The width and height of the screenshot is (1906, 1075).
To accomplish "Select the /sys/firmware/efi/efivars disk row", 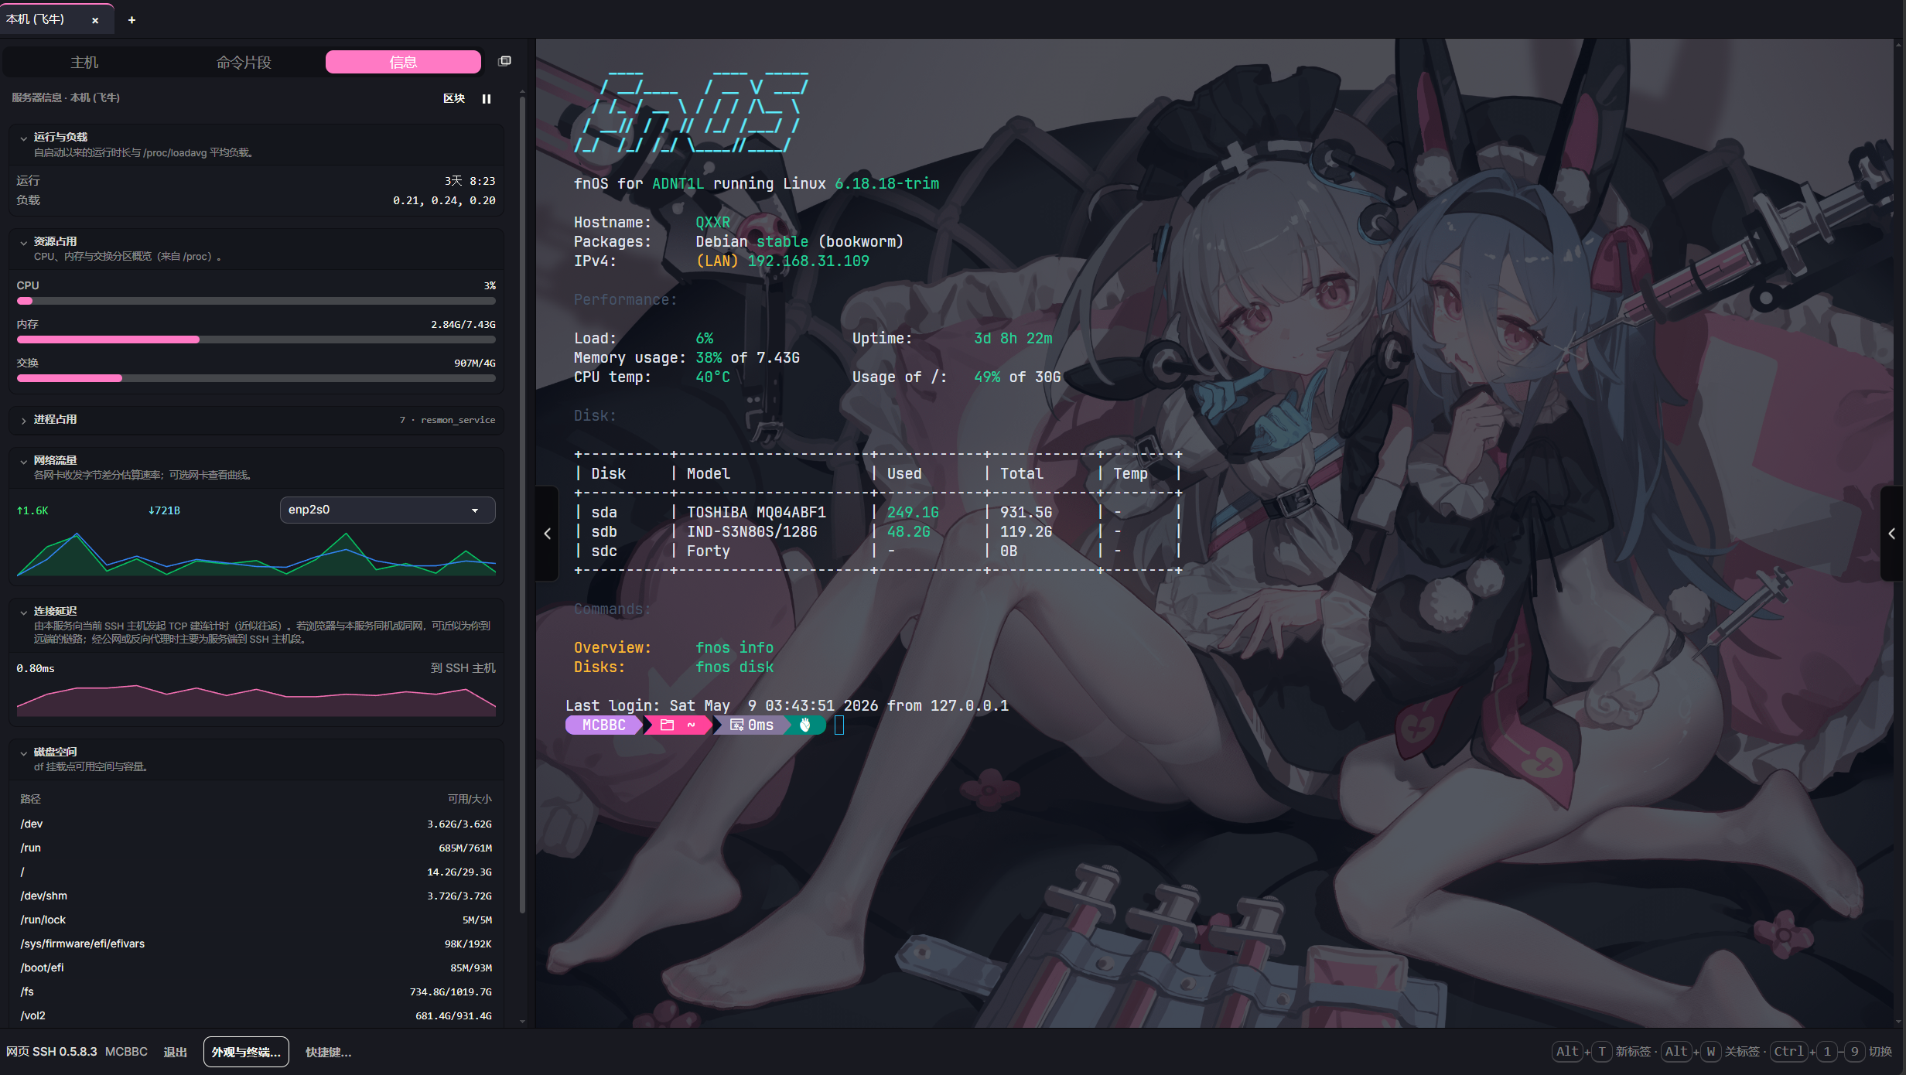I will click(x=256, y=944).
